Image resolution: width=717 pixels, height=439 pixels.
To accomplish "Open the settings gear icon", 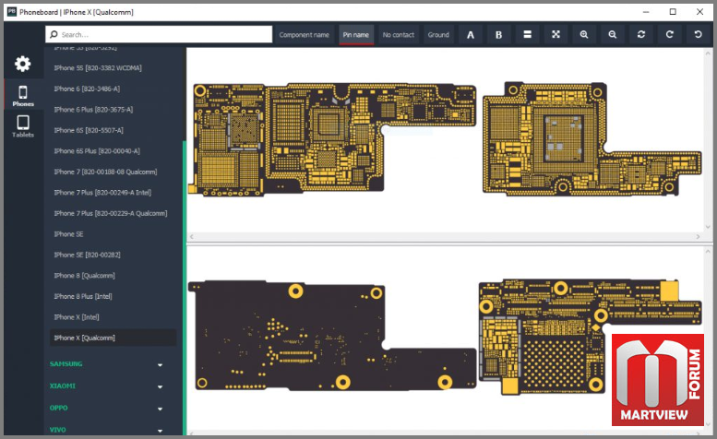I will (x=22, y=64).
